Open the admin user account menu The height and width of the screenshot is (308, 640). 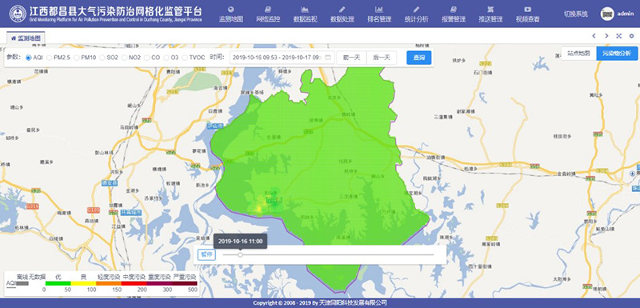pos(617,14)
